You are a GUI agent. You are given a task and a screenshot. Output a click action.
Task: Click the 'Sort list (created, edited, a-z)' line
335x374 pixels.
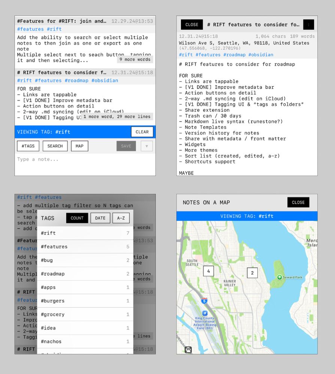(x=229, y=156)
